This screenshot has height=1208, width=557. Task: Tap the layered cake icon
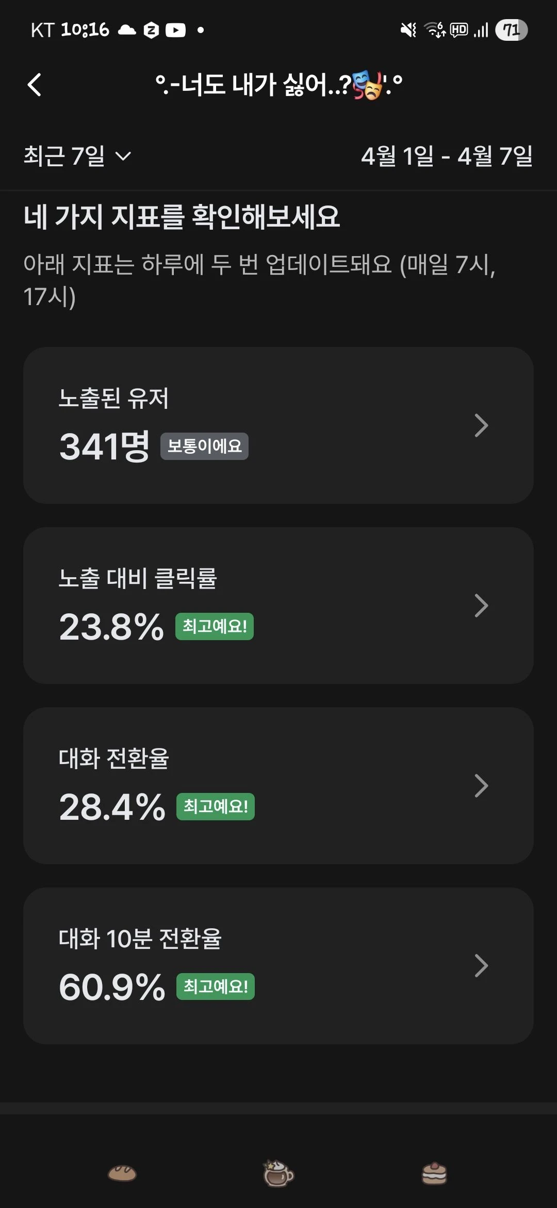pos(434,1173)
